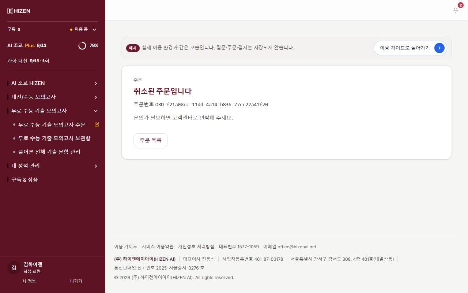Expand the 내 성적 관리 menu chevron
468x293 pixels.
click(96, 166)
